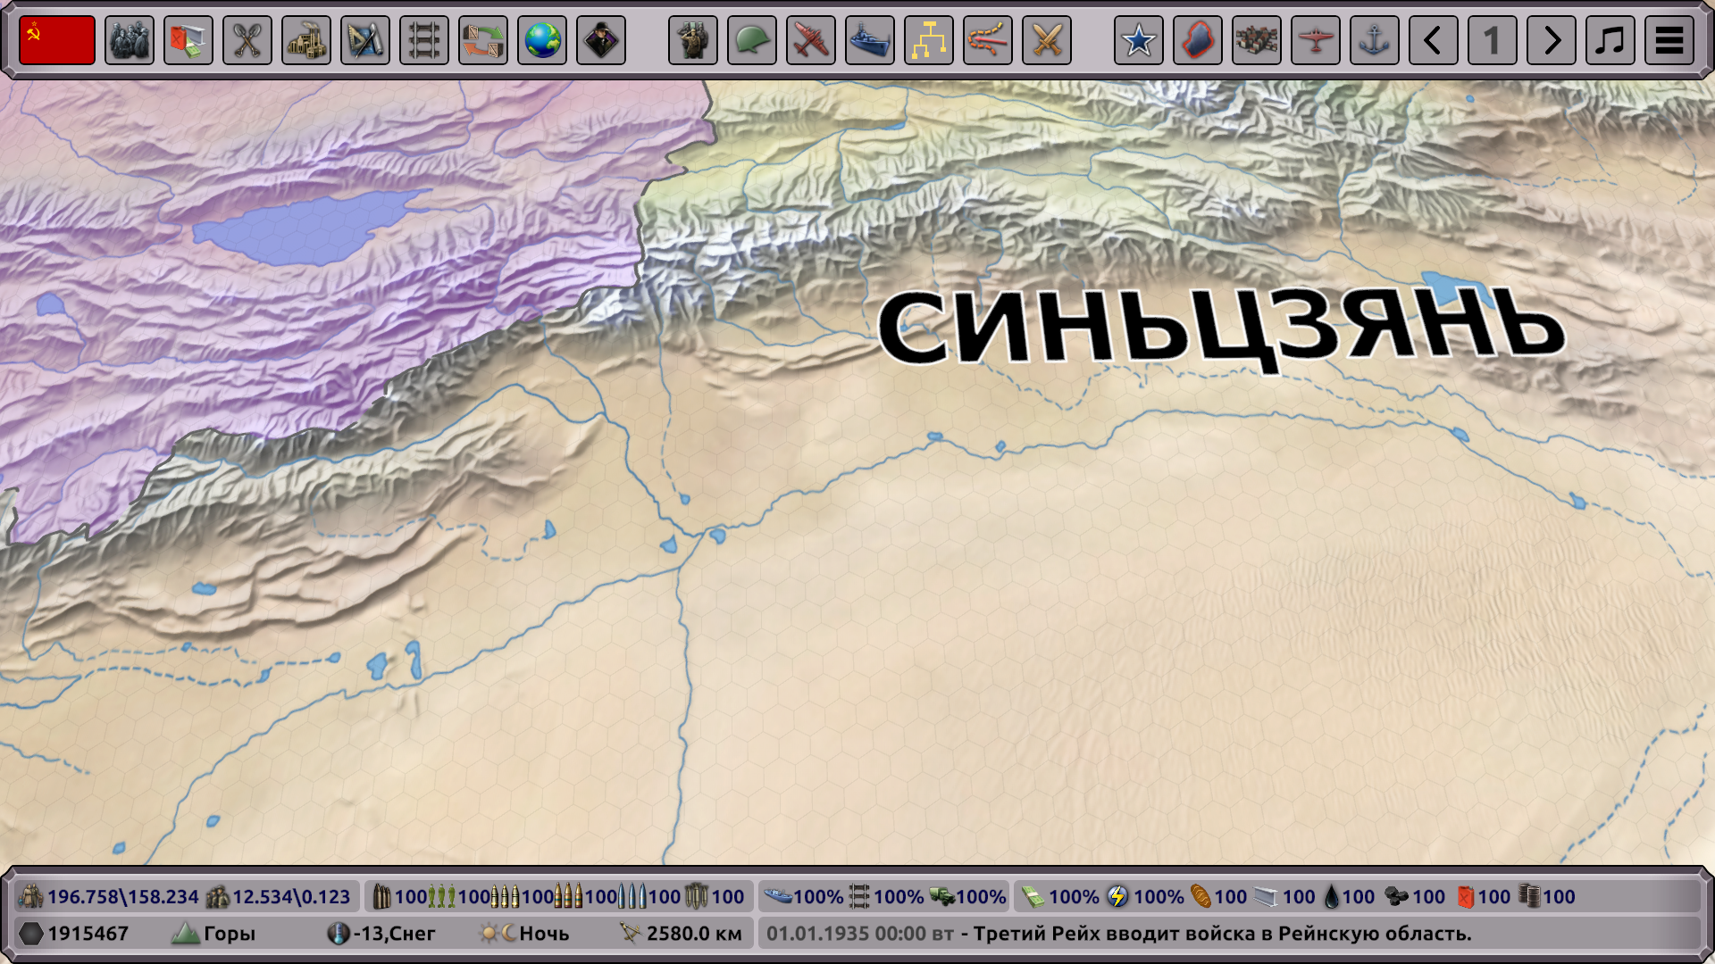Image resolution: width=1715 pixels, height=964 pixels.
Task: Click the warship percentage 100% indicator
Action: [x=803, y=896]
